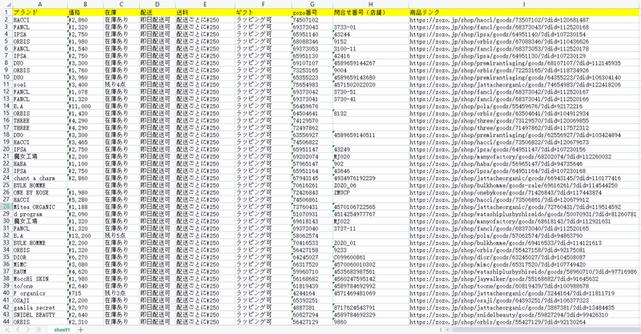Select the 残り4点 stock cell

pos(121,85)
